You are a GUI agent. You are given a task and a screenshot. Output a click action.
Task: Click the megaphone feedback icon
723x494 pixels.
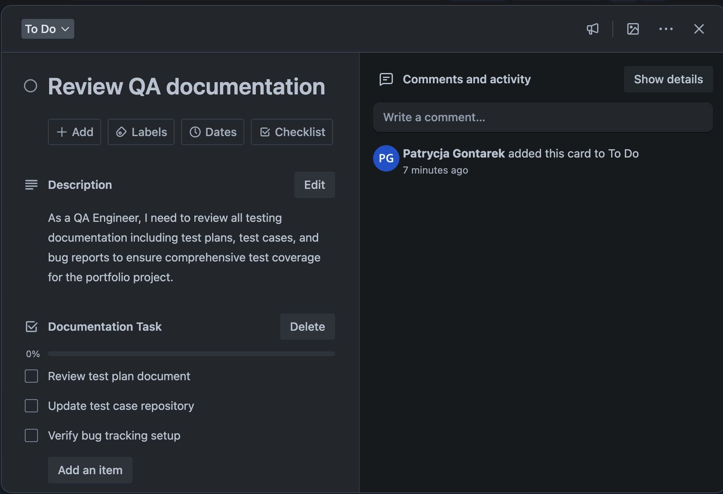(x=593, y=29)
